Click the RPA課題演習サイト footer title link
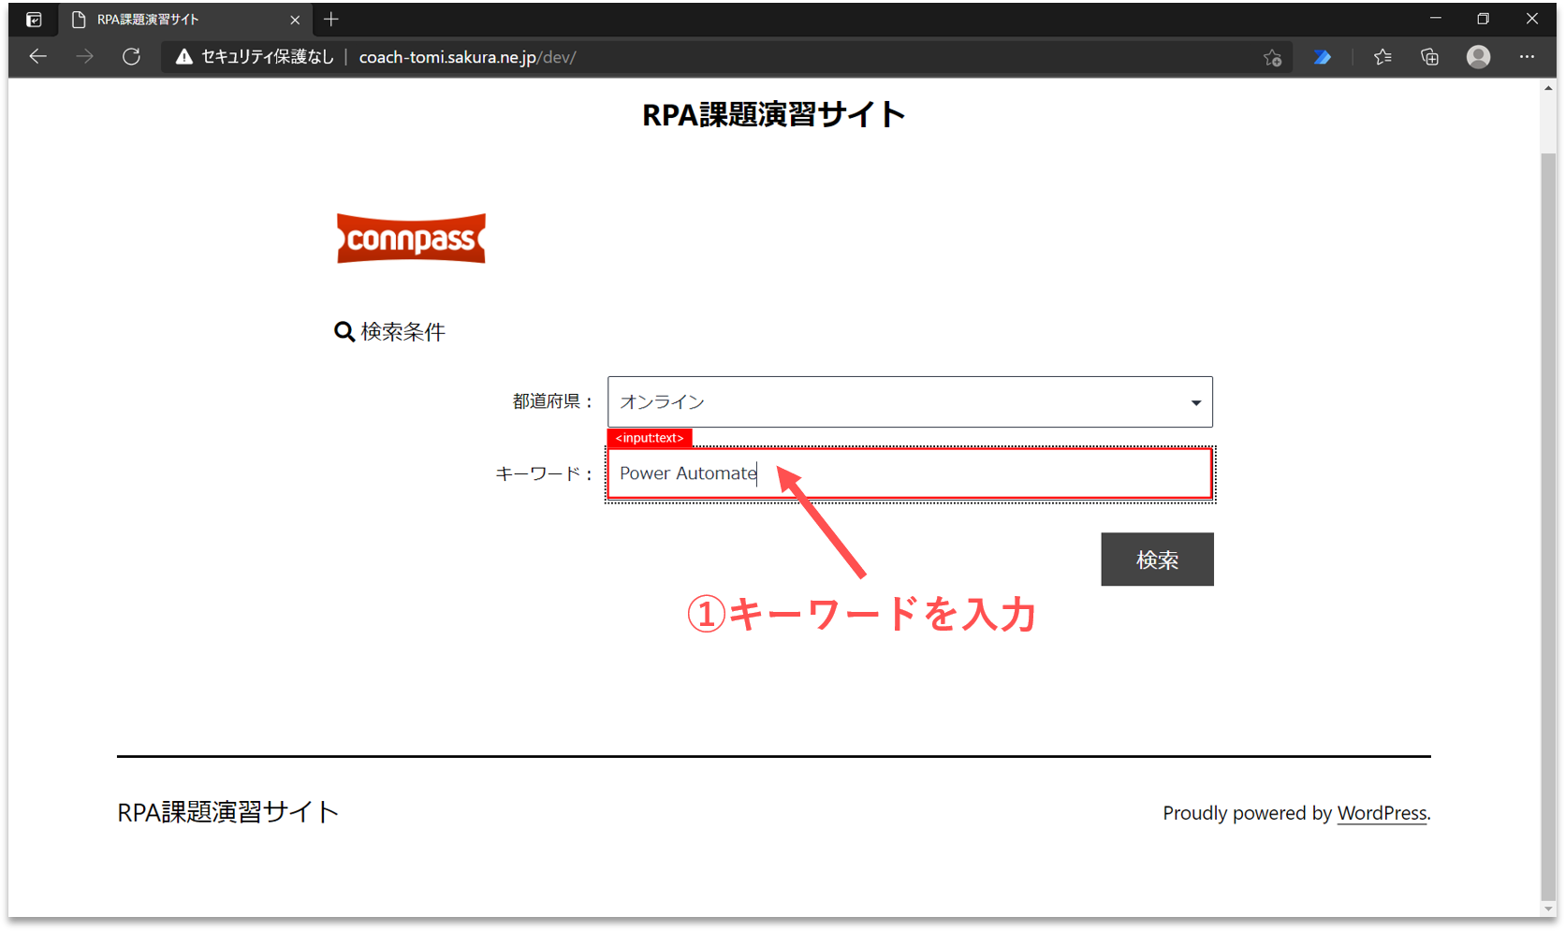This screenshot has height=931, width=1565. 227,812
